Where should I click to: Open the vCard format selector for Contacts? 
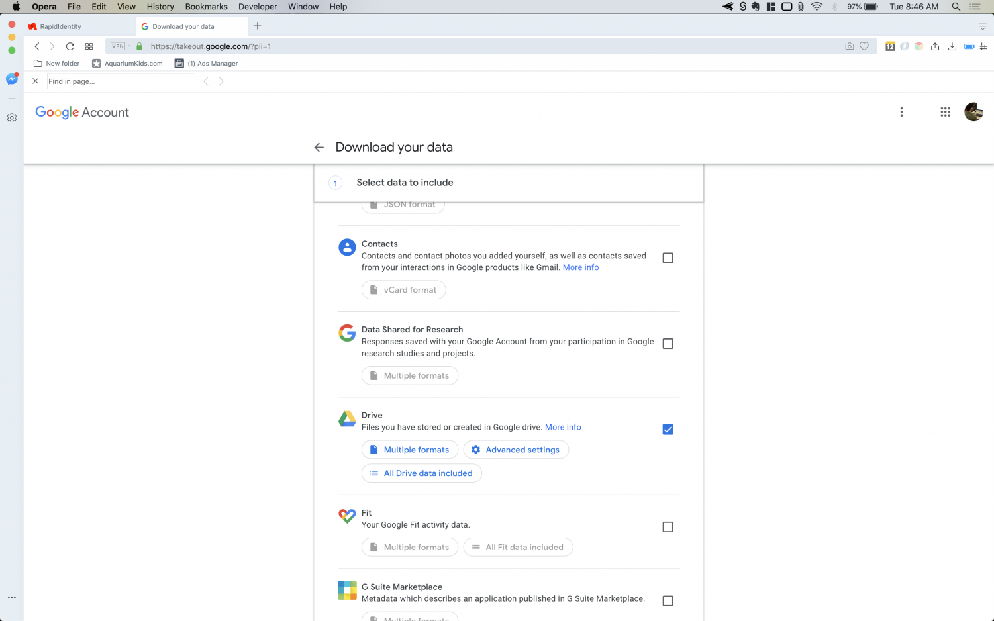[x=403, y=290]
